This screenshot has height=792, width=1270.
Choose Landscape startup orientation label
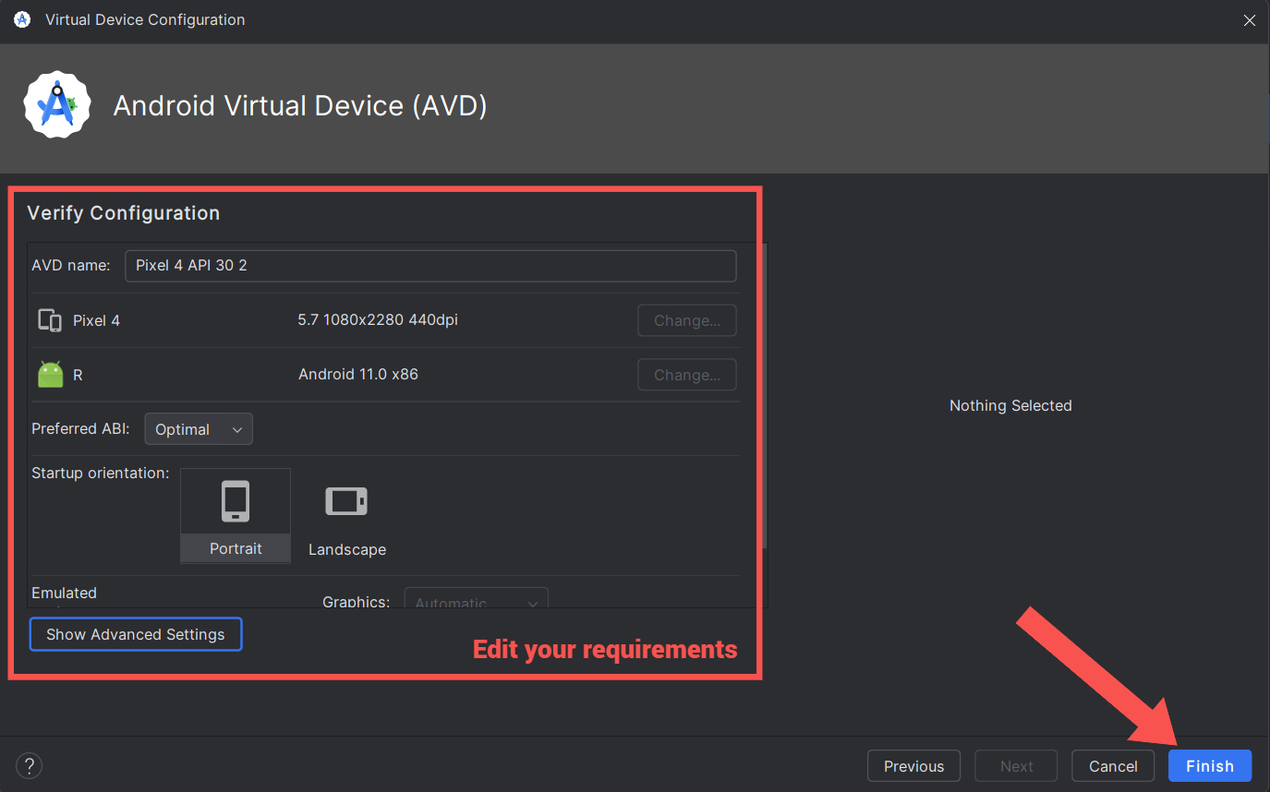(347, 549)
